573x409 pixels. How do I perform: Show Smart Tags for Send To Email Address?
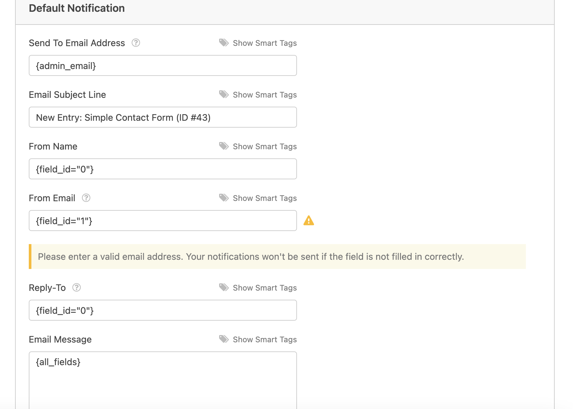(265, 43)
